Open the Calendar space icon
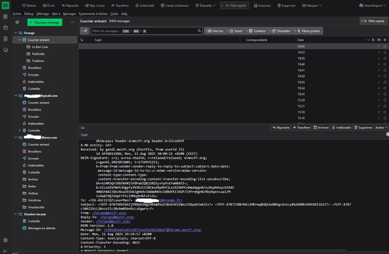This screenshot has height=254, width=389. 5,28
